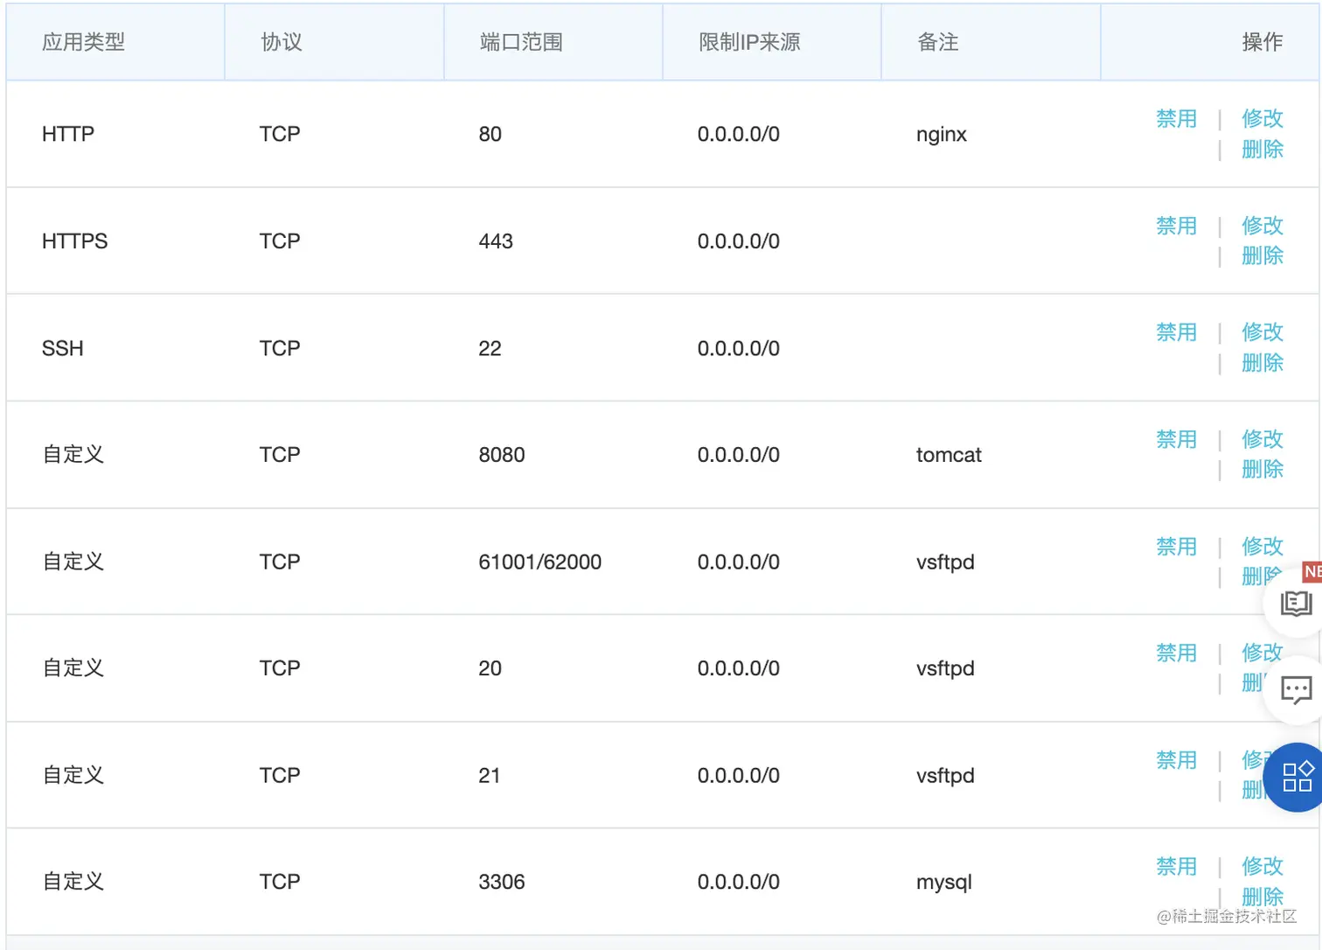Modify the tomcat custom rule
Screen dimensions: 1322x950
(x=1262, y=439)
